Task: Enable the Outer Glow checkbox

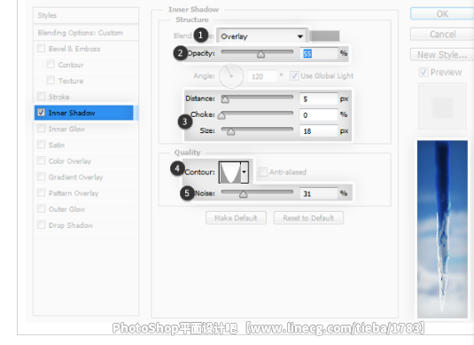Action: [x=41, y=208]
